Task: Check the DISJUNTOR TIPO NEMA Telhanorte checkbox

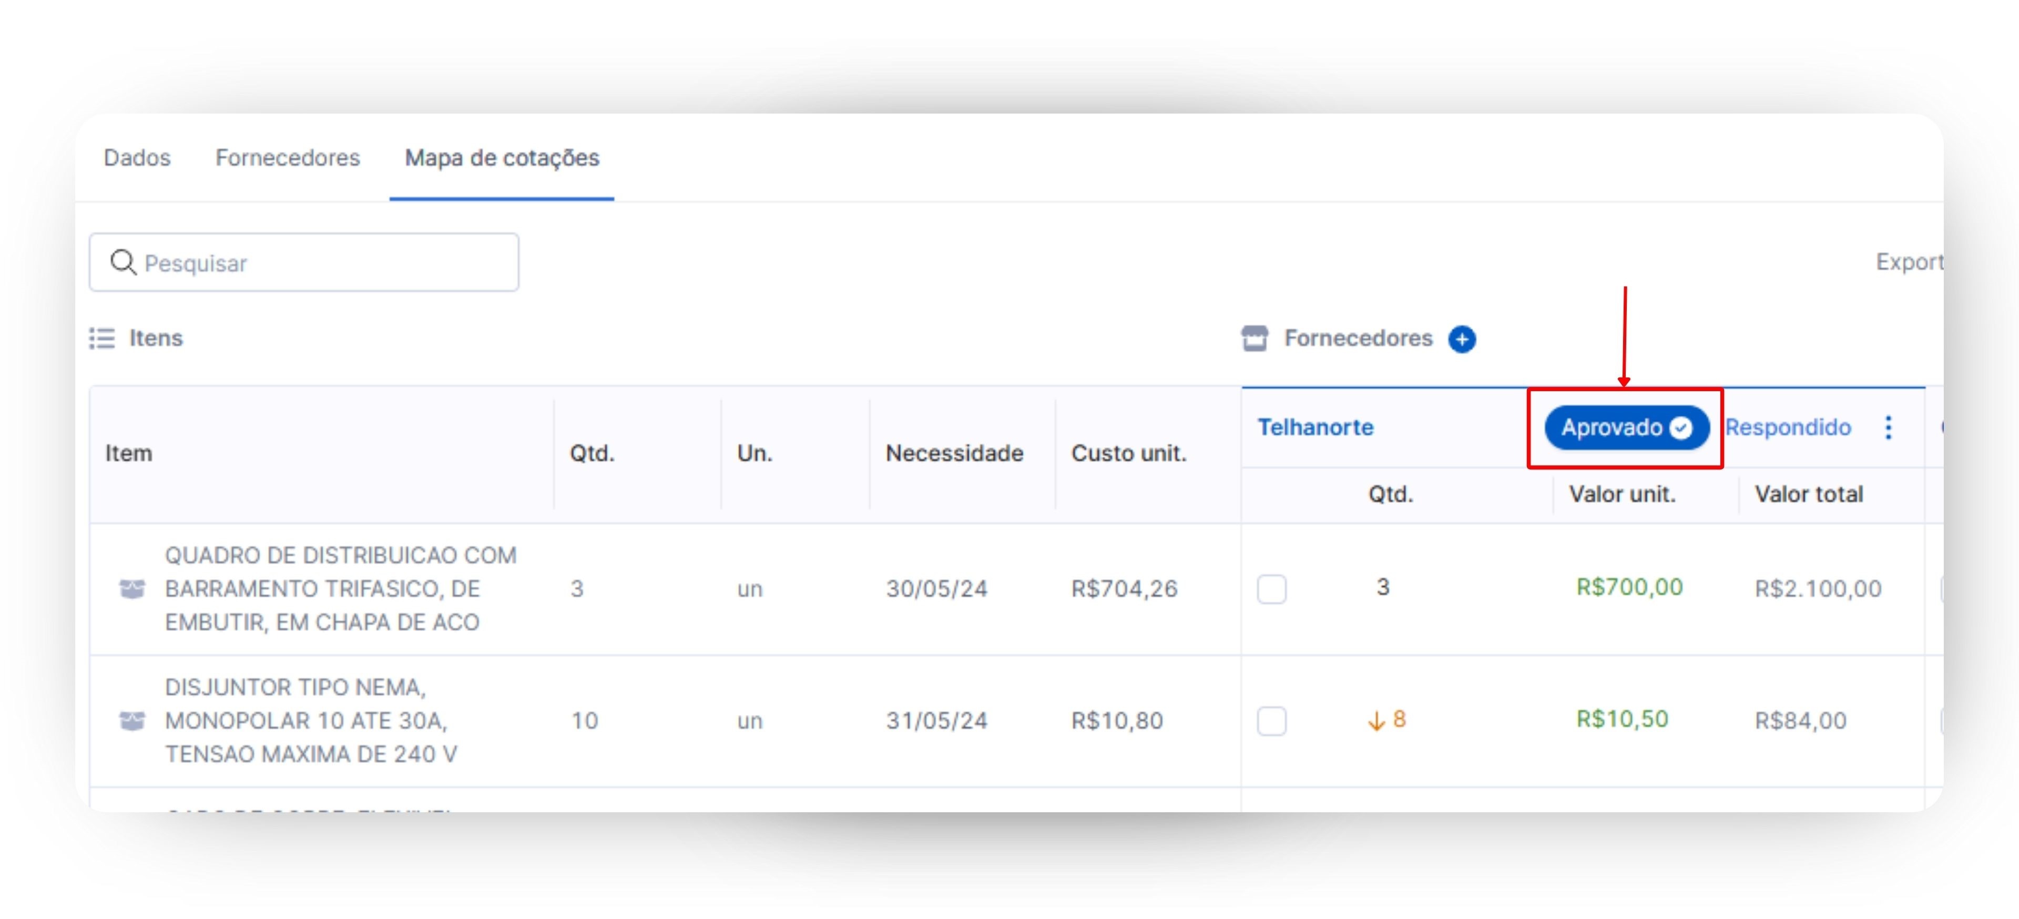Action: (x=1271, y=720)
